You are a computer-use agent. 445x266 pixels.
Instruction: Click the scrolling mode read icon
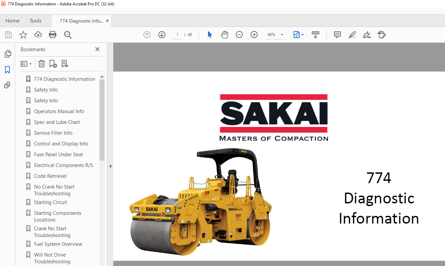coord(316,35)
